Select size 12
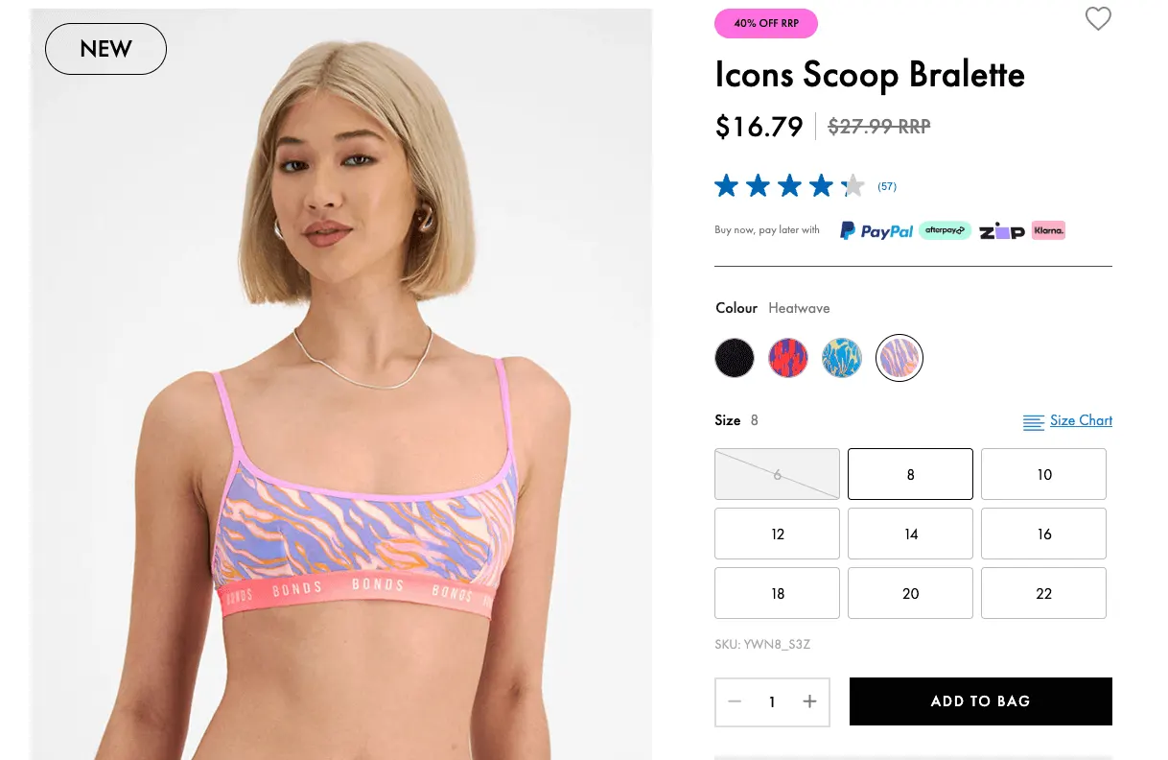Image resolution: width=1168 pixels, height=760 pixels. [777, 534]
